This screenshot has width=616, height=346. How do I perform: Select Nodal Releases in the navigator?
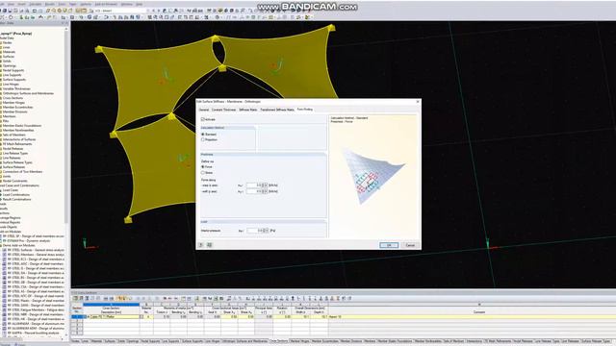(x=13, y=149)
